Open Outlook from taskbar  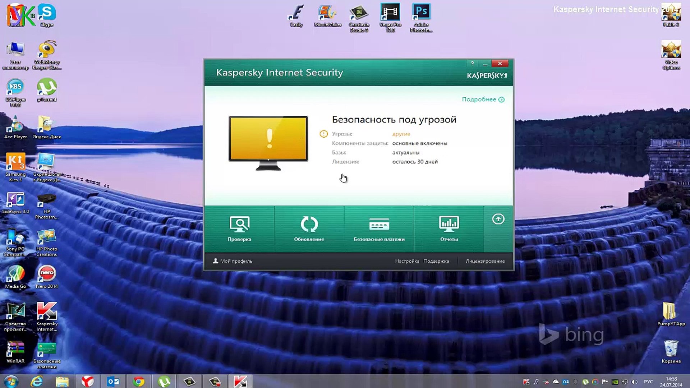click(113, 381)
